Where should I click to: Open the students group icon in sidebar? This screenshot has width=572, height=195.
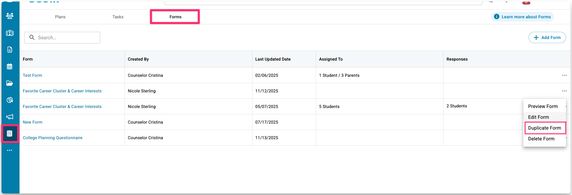10,16
